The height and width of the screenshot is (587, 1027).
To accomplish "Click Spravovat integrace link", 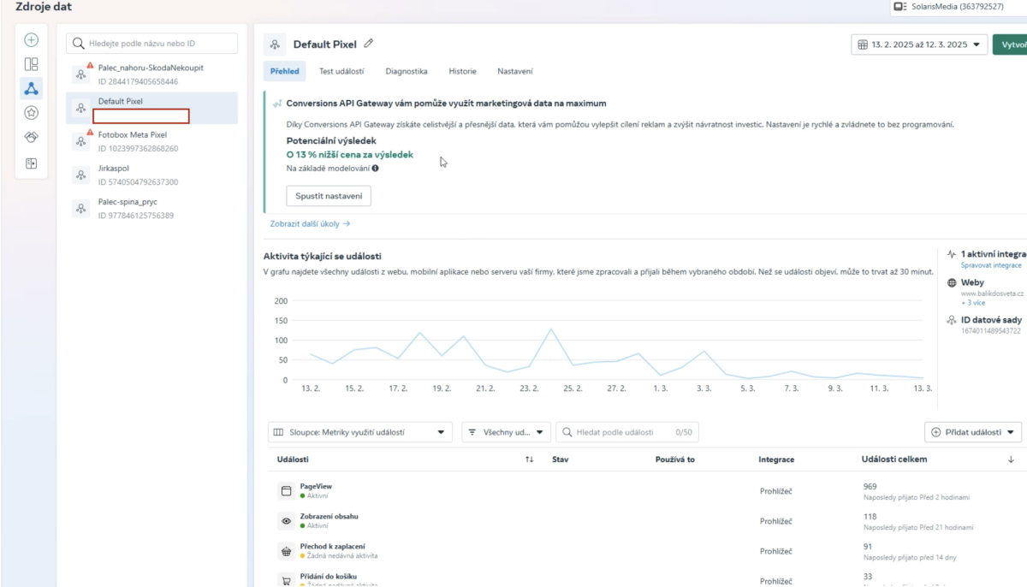I will tap(991, 265).
